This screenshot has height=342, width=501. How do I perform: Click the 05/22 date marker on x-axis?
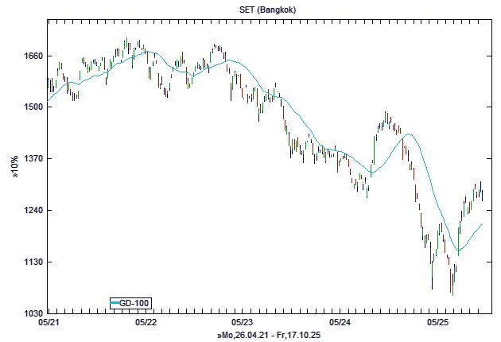(x=146, y=323)
